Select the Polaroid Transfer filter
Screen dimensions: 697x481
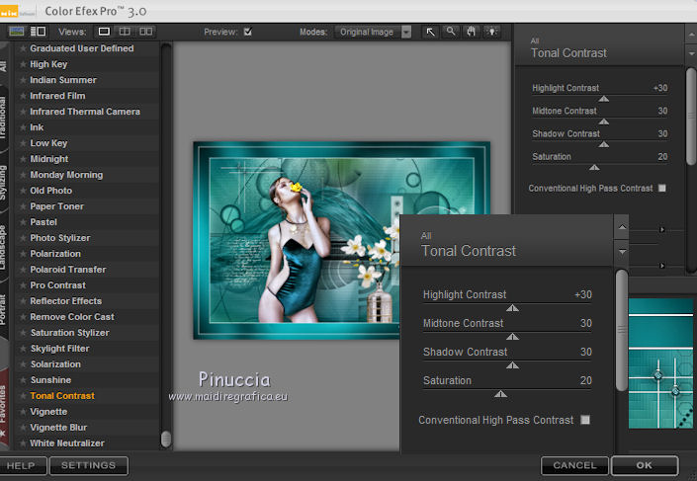[x=87, y=270]
